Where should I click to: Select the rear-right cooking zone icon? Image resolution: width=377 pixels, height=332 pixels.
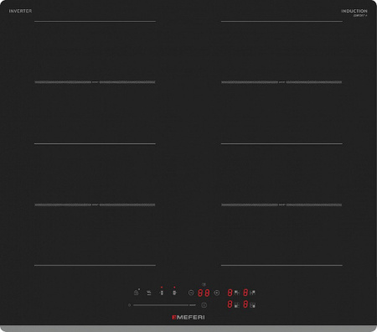[253, 293]
